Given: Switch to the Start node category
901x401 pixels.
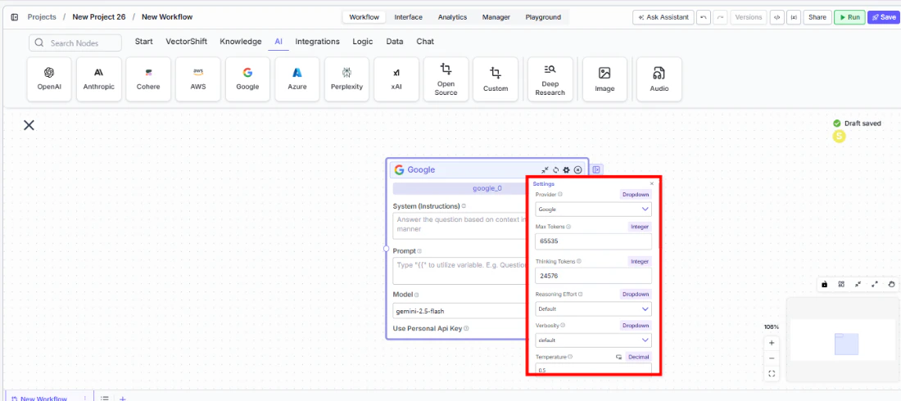Looking at the screenshot, I should [x=143, y=42].
